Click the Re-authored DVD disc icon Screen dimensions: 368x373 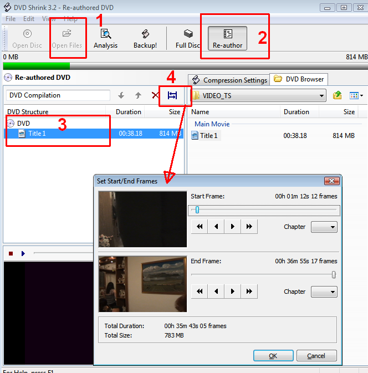(8, 78)
